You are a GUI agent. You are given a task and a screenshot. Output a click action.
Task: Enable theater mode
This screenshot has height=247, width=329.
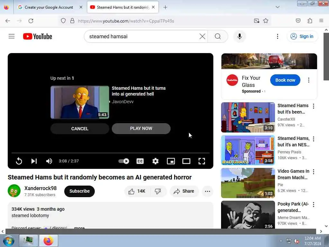(186, 161)
